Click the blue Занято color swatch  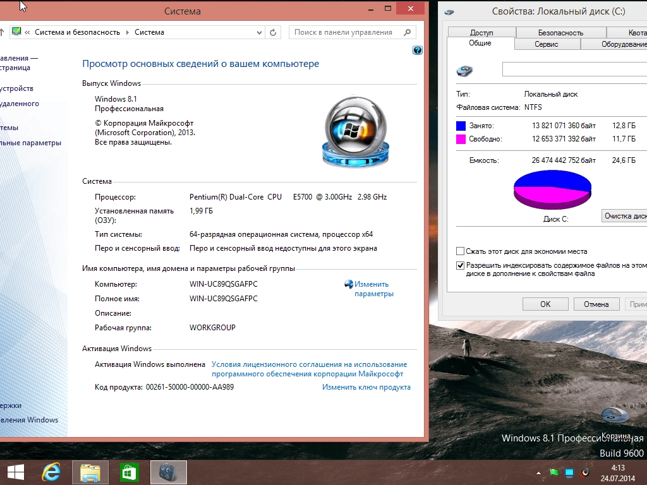[x=461, y=126]
